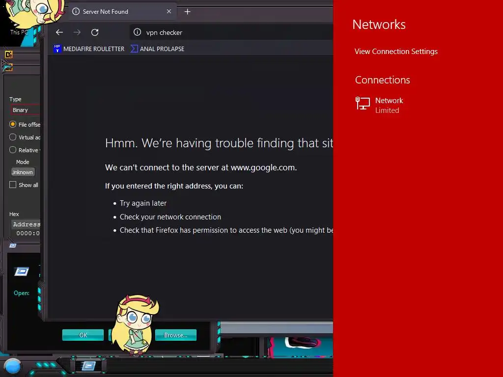The height and width of the screenshot is (377, 503).
Task: Go back using the browser back arrow
Action: (59, 32)
